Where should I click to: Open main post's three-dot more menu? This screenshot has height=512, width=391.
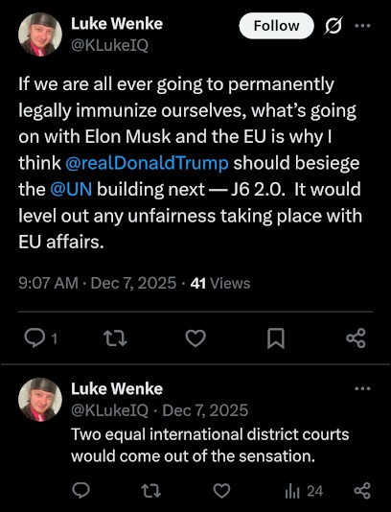tap(362, 26)
